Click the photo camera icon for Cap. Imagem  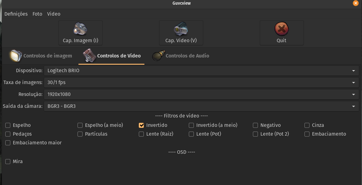(x=80, y=29)
